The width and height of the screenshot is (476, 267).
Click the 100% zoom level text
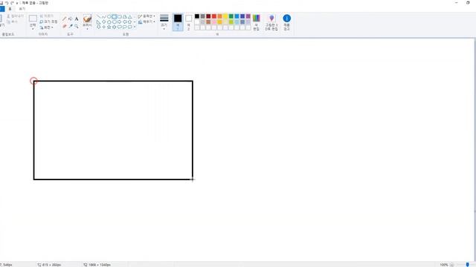444,265
